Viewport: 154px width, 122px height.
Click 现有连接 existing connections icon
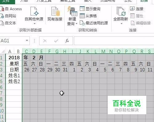(x=55, y=11)
